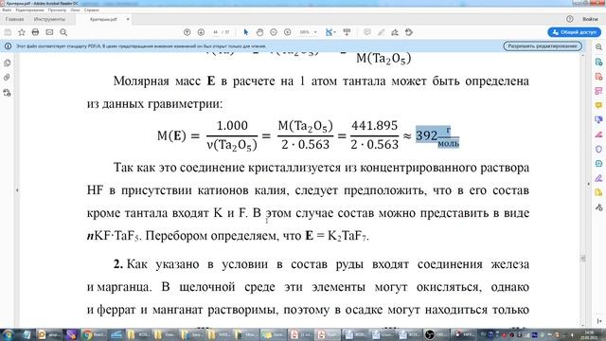Go to previous page arrow
The height and width of the screenshot is (341, 606).
click(x=187, y=32)
